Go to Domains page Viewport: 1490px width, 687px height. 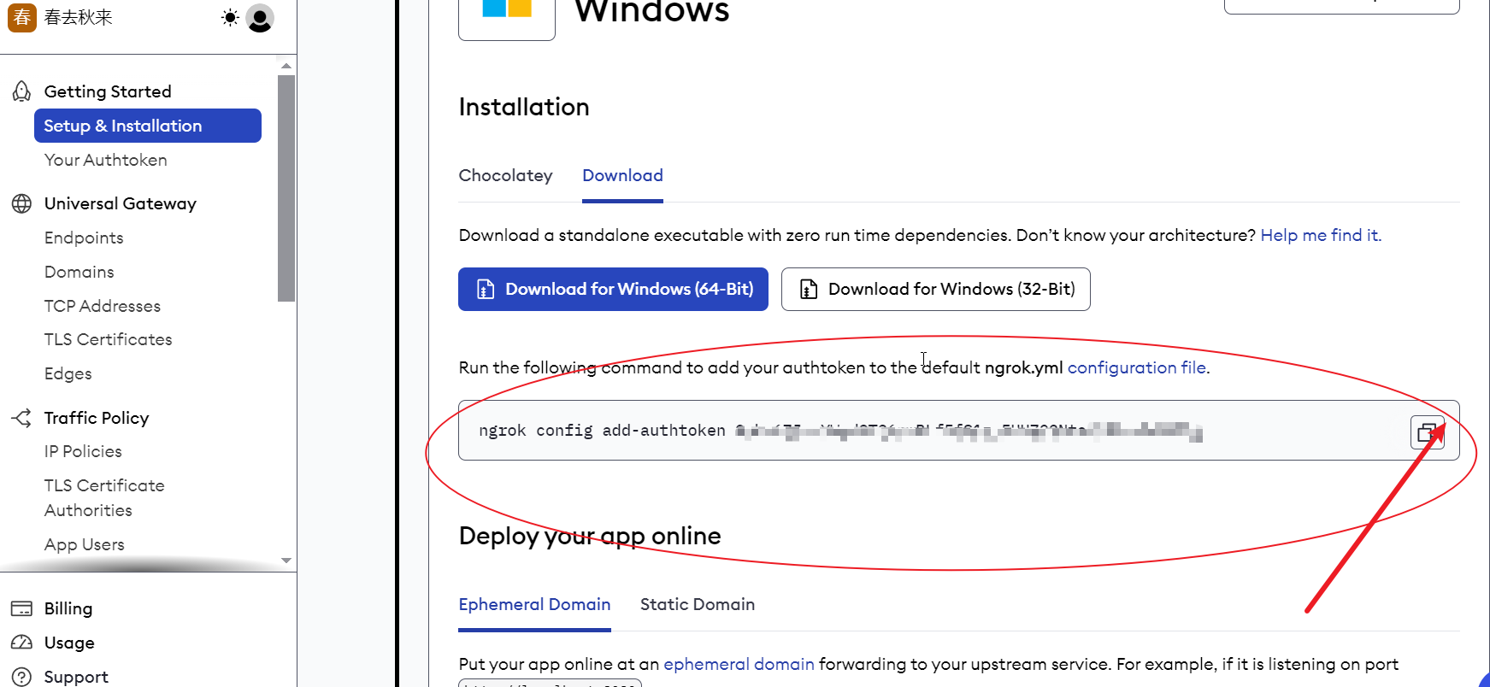point(80,272)
